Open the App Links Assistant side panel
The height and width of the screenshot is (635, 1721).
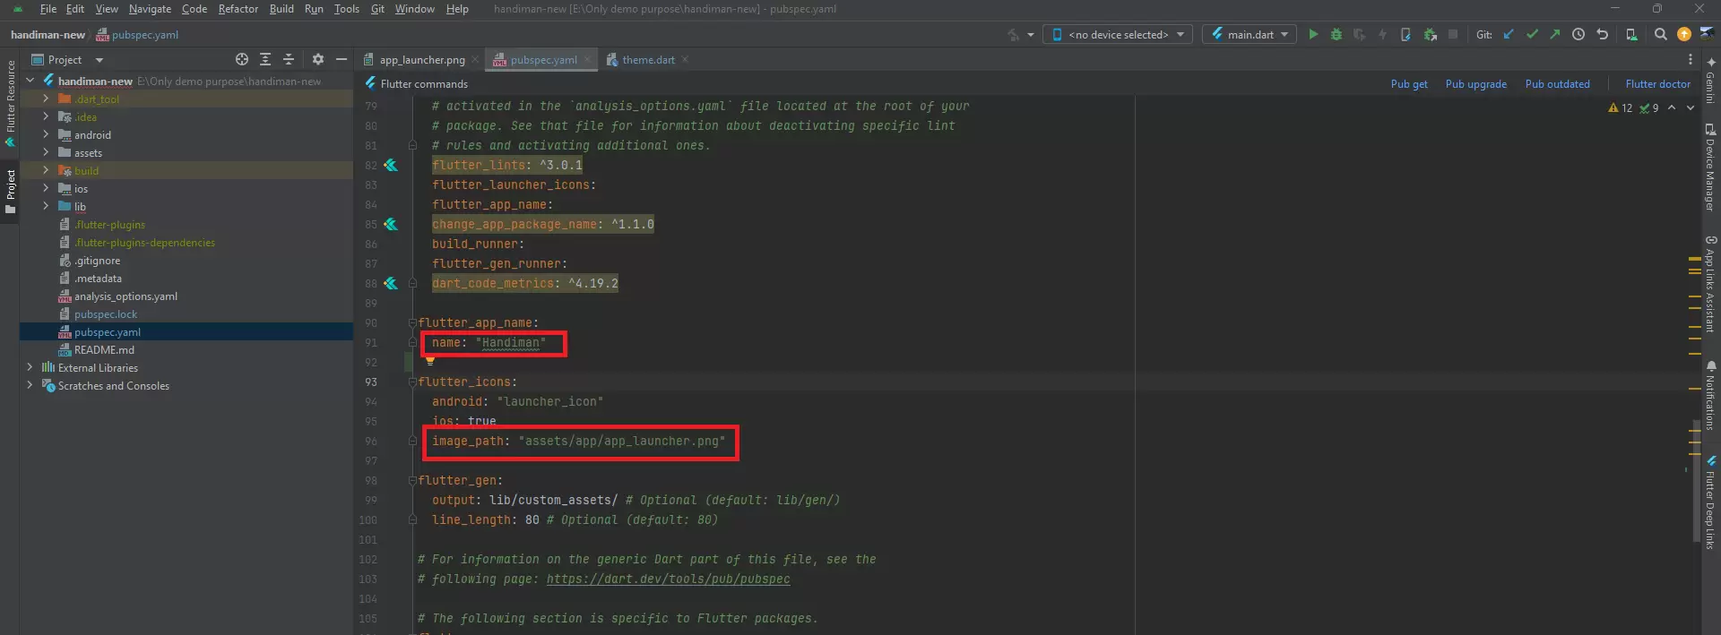click(x=1710, y=284)
